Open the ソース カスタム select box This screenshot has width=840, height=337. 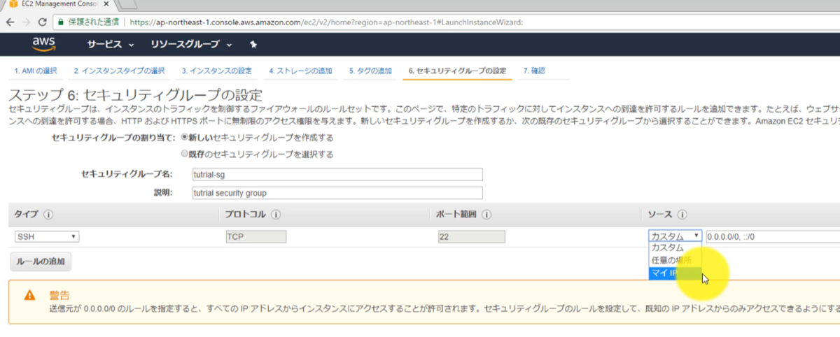(x=675, y=237)
